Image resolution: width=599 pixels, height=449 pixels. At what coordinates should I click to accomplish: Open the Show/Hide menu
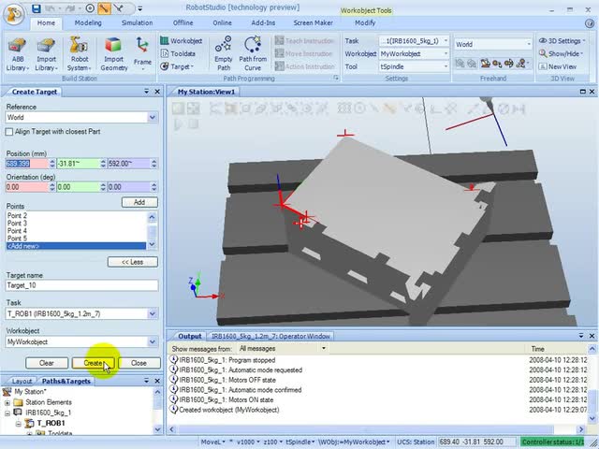point(562,54)
